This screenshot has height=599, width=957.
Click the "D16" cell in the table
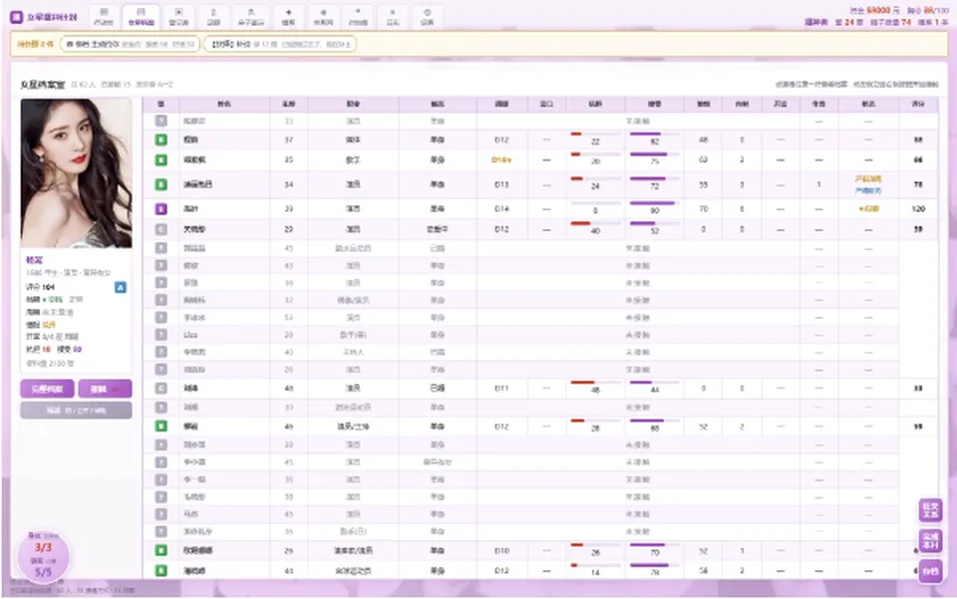click(501, 159)
